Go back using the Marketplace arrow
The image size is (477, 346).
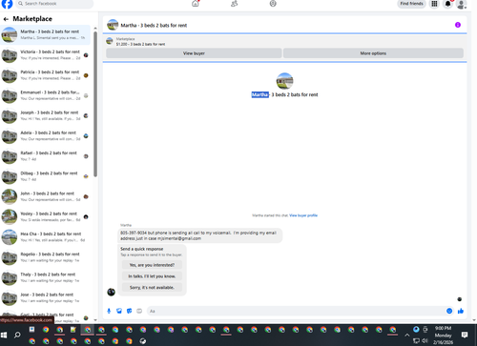pos(6,19)
